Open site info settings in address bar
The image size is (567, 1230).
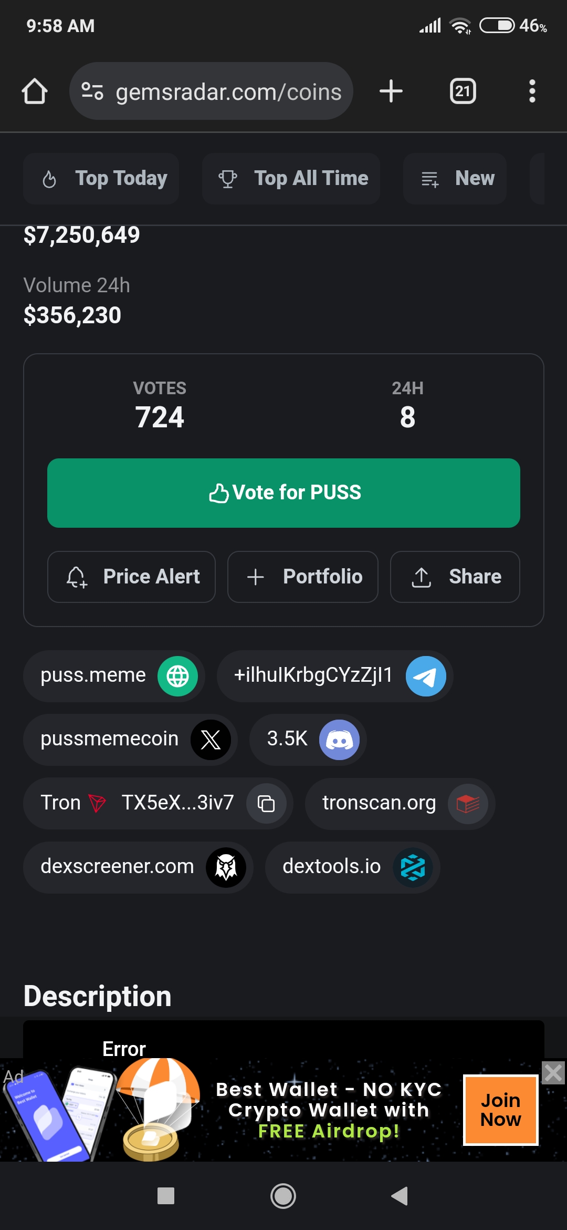pos(92,91)
